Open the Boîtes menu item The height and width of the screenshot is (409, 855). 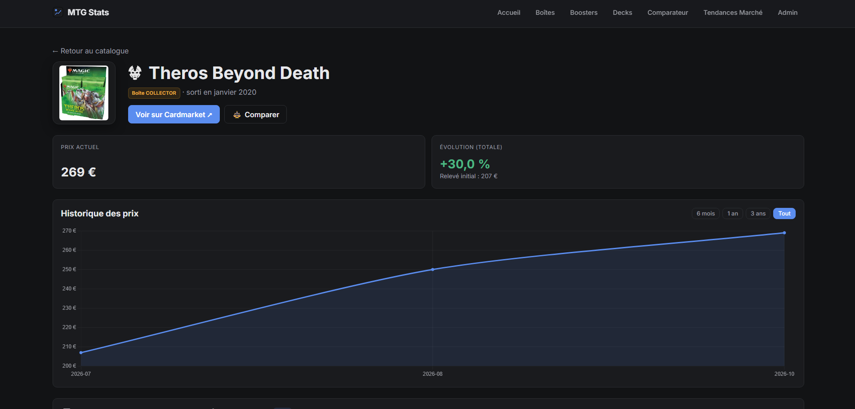pos(545,13)
